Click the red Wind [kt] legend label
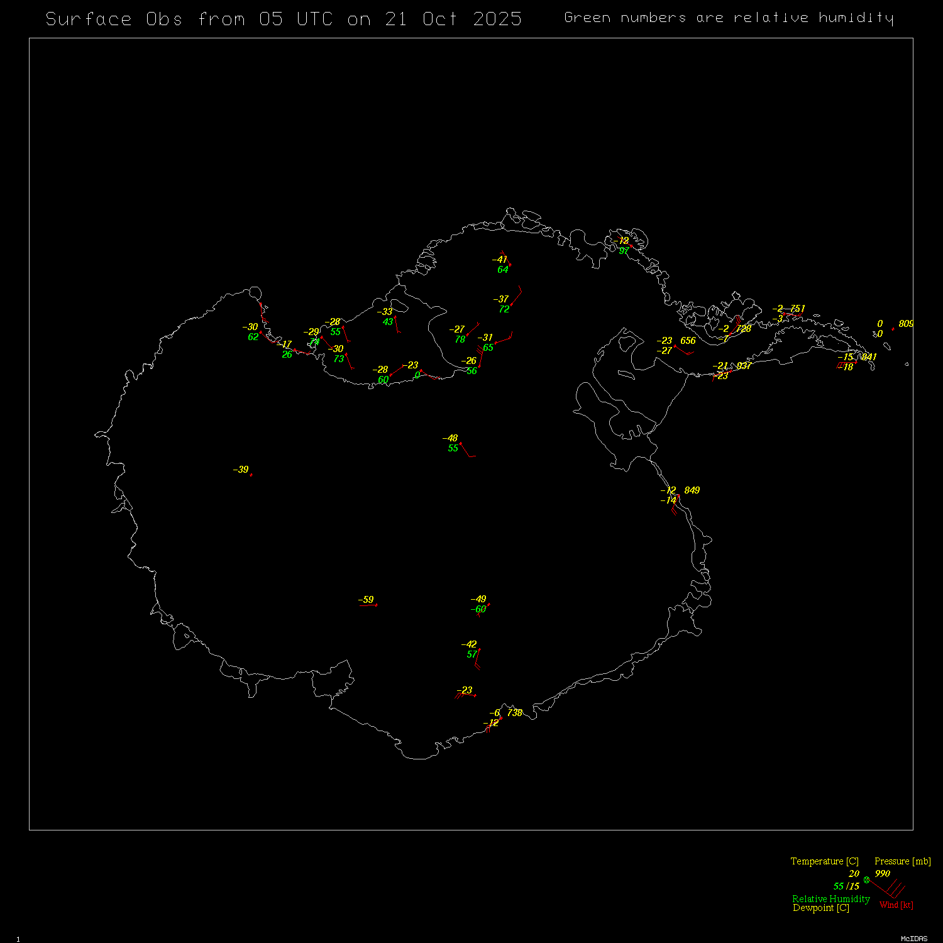The height and width of the screenshot is (943, 943). coord(896,905)
